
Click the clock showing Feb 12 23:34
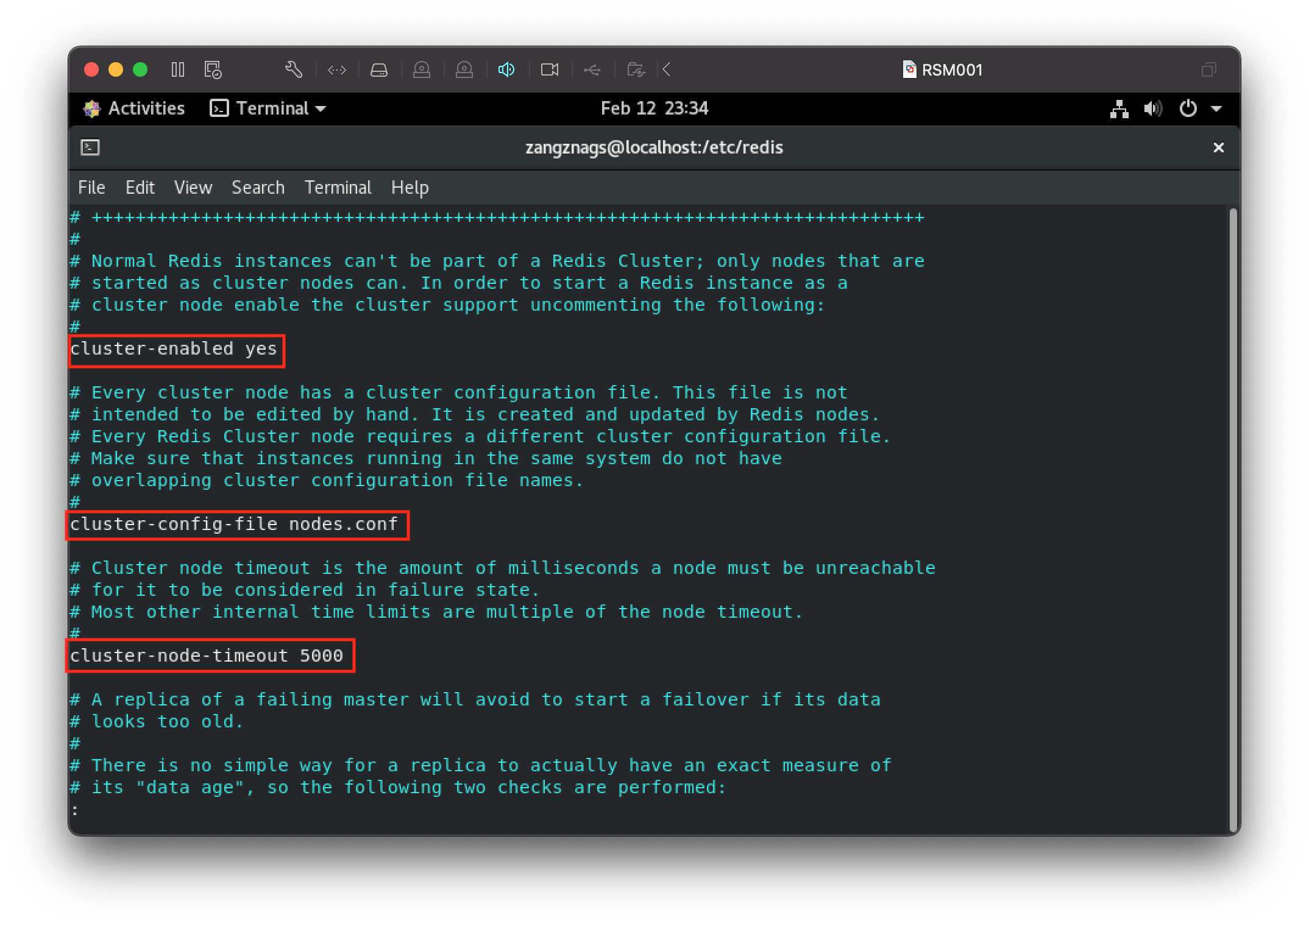click(x=654, y=108)
